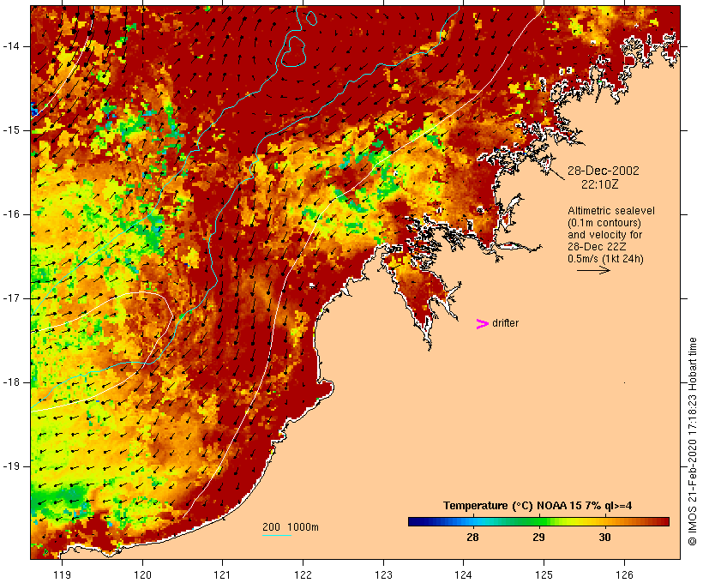Click the closed cyan contour loop near 122E
703x583 pixels.
(293, 51)
